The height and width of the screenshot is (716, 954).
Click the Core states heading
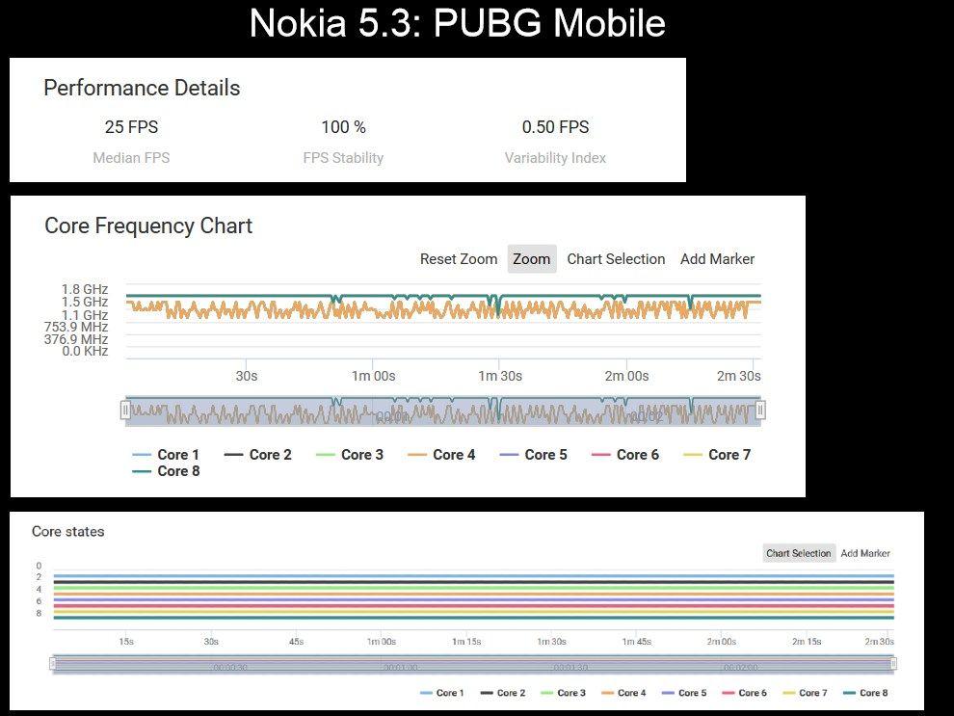coord(68,532)
